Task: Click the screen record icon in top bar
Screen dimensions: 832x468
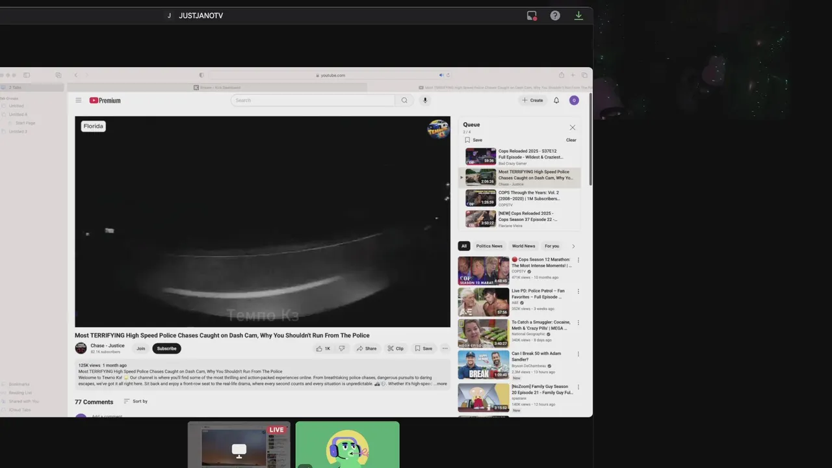Action: tap(532, 16)
